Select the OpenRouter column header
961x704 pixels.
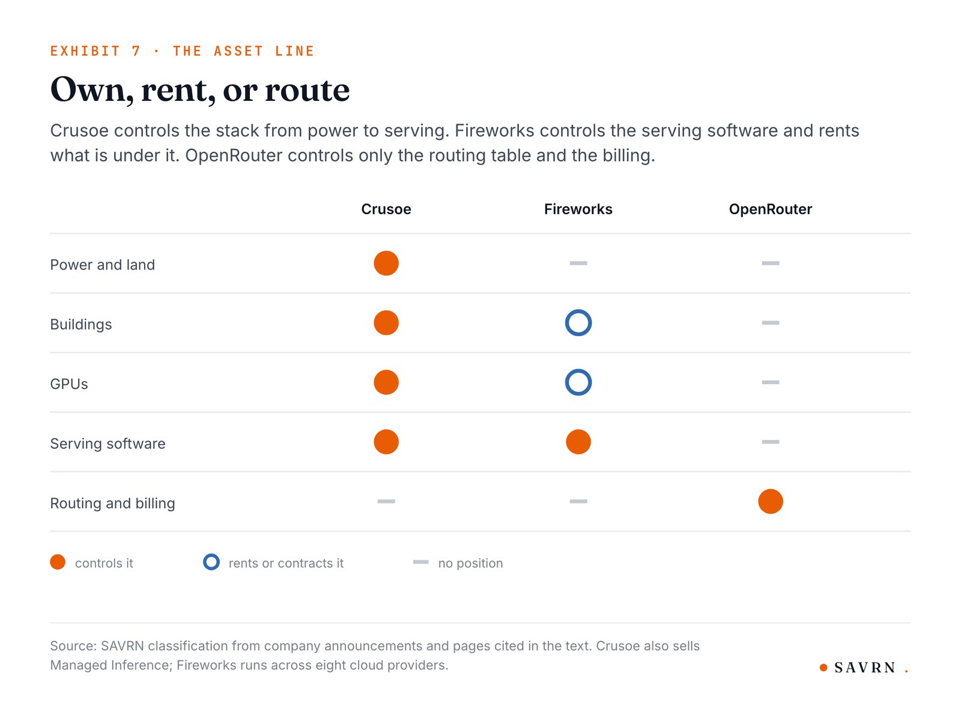pos(771,209)
